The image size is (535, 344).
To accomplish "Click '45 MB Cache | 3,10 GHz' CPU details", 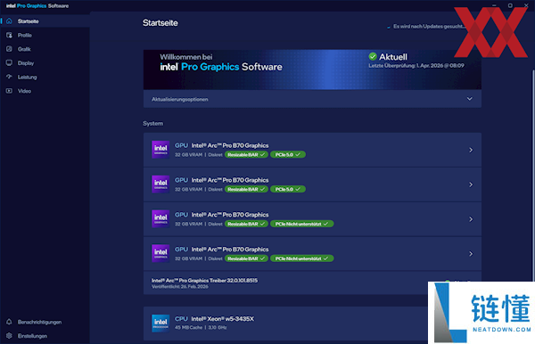I will (201, 327).
